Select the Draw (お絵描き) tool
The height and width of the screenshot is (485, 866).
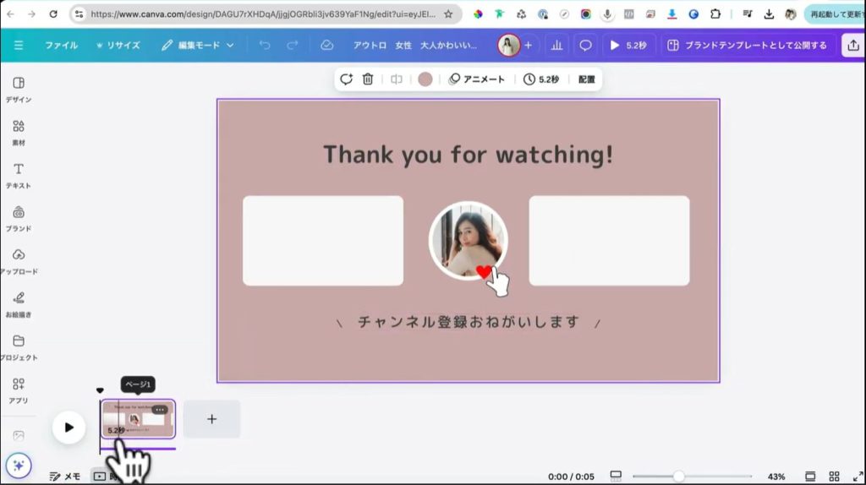(x=19, y=303)
